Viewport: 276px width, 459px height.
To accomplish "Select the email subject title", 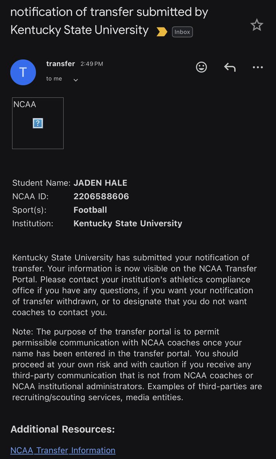I will pos(109,21).
